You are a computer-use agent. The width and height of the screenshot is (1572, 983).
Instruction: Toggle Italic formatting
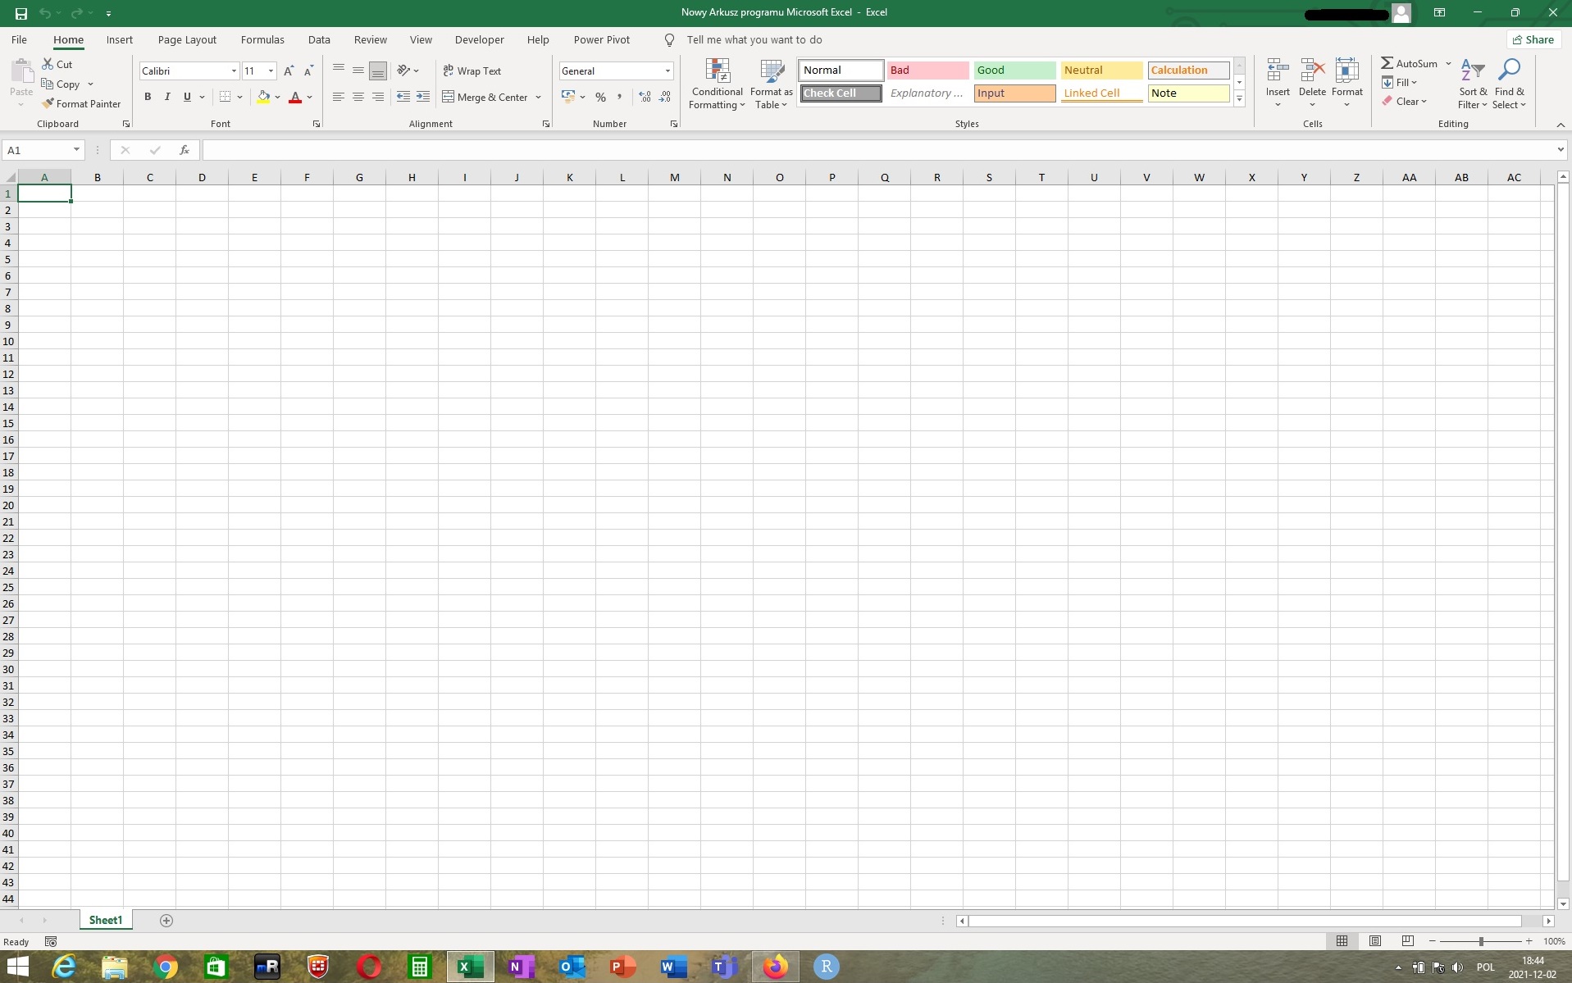[167, 97]
